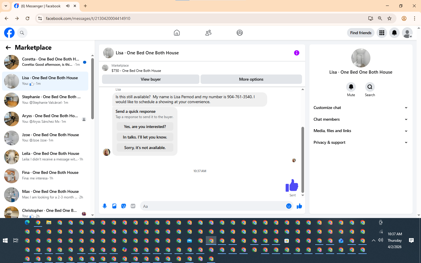Expand Customize chat section

360,108
